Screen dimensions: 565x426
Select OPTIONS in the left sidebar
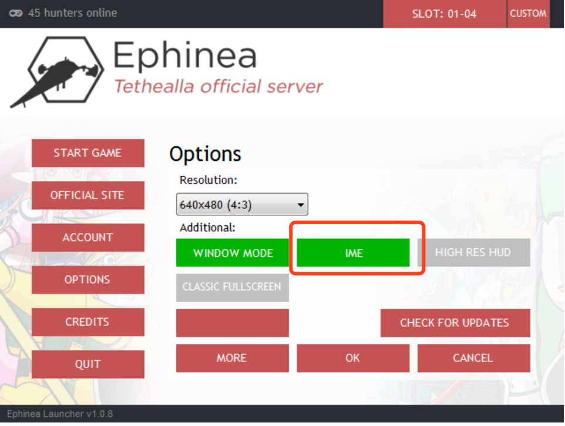[x=88, y=280]
